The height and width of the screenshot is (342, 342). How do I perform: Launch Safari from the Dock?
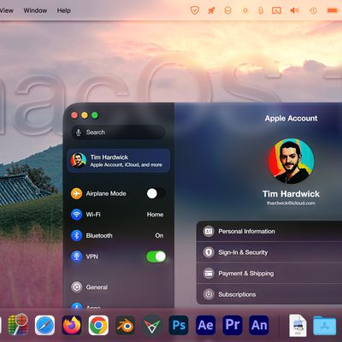coord(44,325)
